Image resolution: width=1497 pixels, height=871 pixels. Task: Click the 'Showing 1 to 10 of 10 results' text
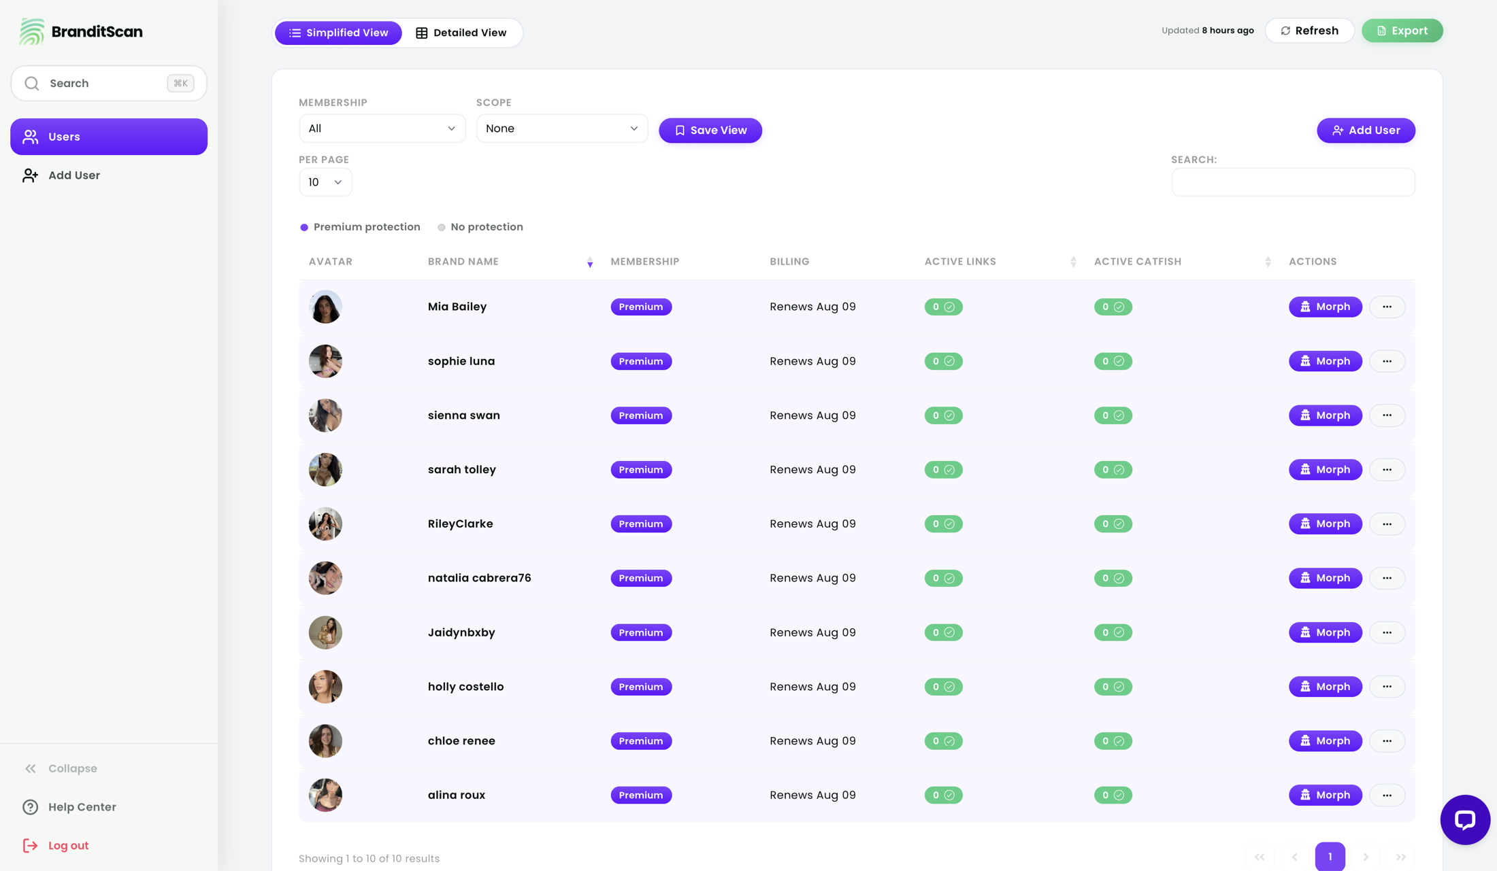click(x=369, y=859)
